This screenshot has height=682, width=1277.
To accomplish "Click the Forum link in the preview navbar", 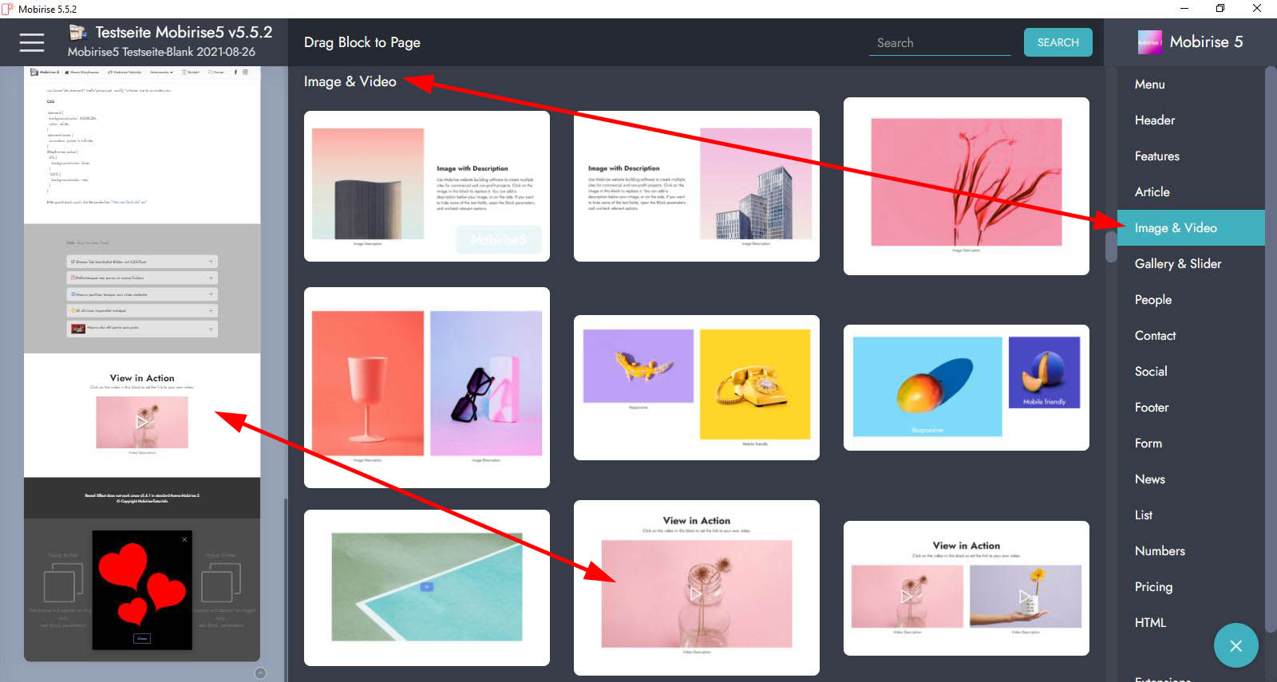I will click(x=216, y=72).
